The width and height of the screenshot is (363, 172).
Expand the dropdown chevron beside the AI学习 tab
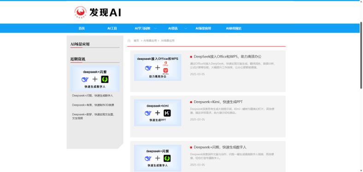tap(155, 29)
